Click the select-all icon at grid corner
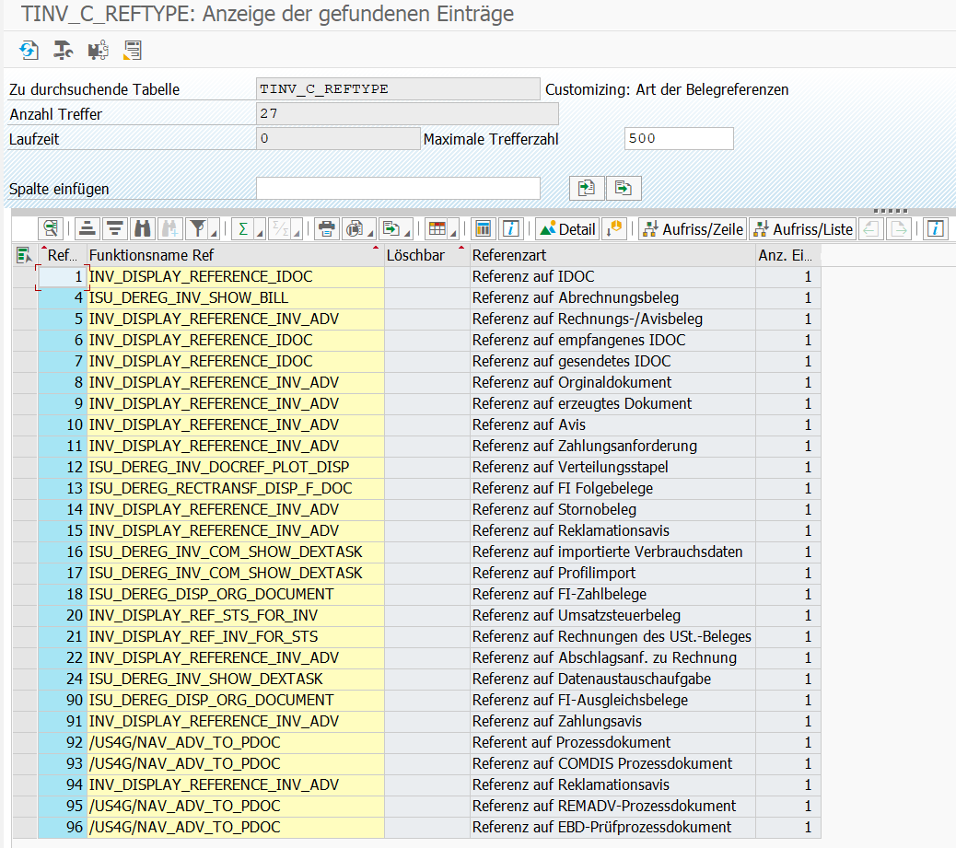Viewport: 956px width, 848px height. tap(24, 255)
